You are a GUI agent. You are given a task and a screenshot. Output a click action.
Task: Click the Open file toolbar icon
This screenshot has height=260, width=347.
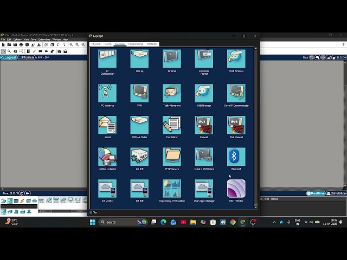[x=9, y=44]
